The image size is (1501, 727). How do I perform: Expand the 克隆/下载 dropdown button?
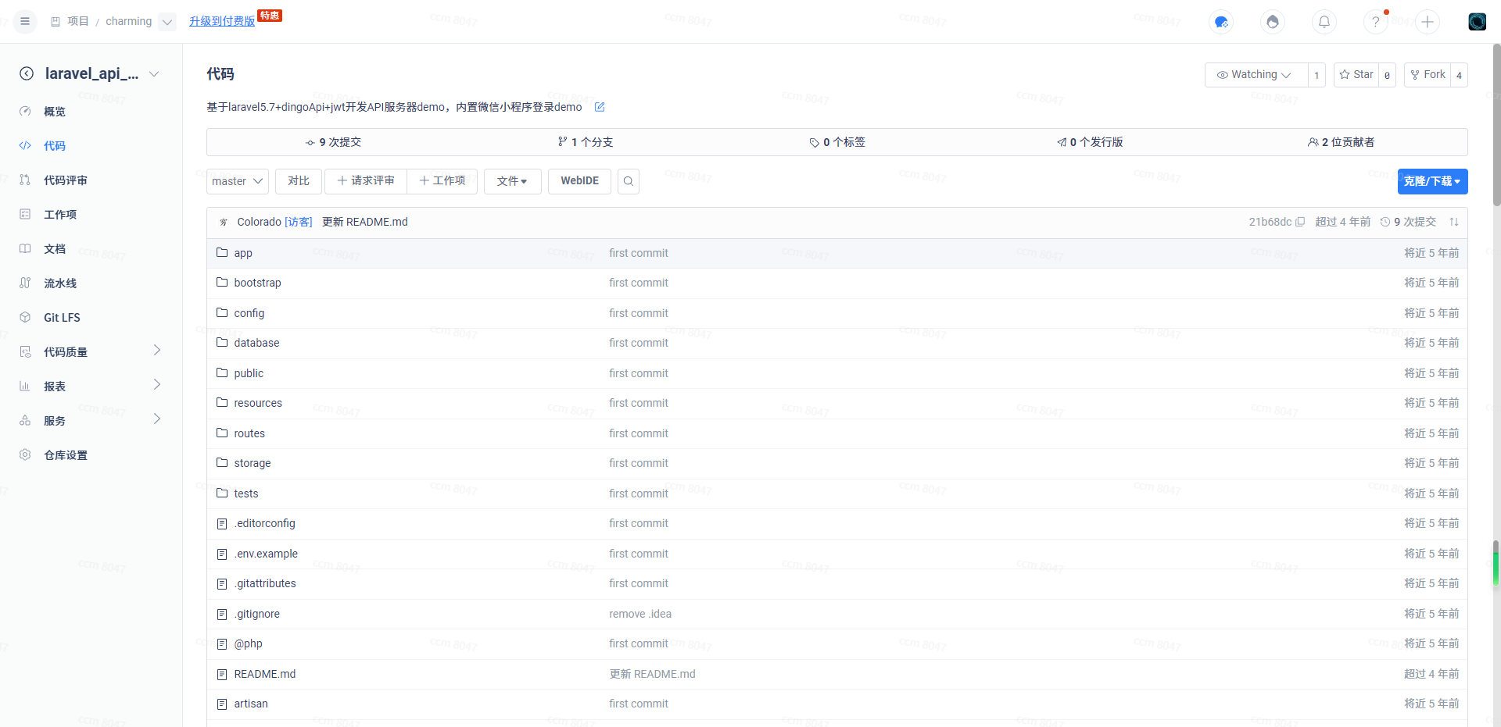[x=1431, y=181]
